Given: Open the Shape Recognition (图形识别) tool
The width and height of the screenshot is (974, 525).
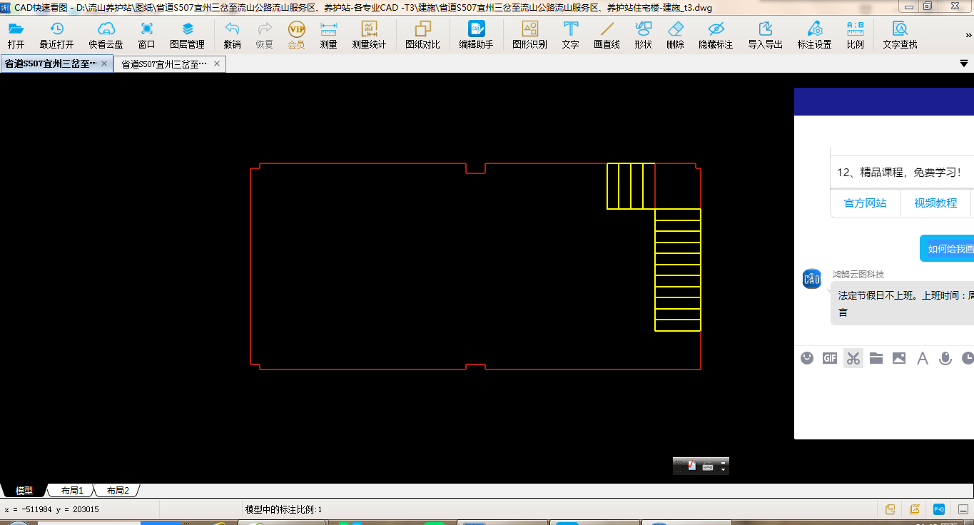Looking at the screenshot, I should (x=529, y=35).
